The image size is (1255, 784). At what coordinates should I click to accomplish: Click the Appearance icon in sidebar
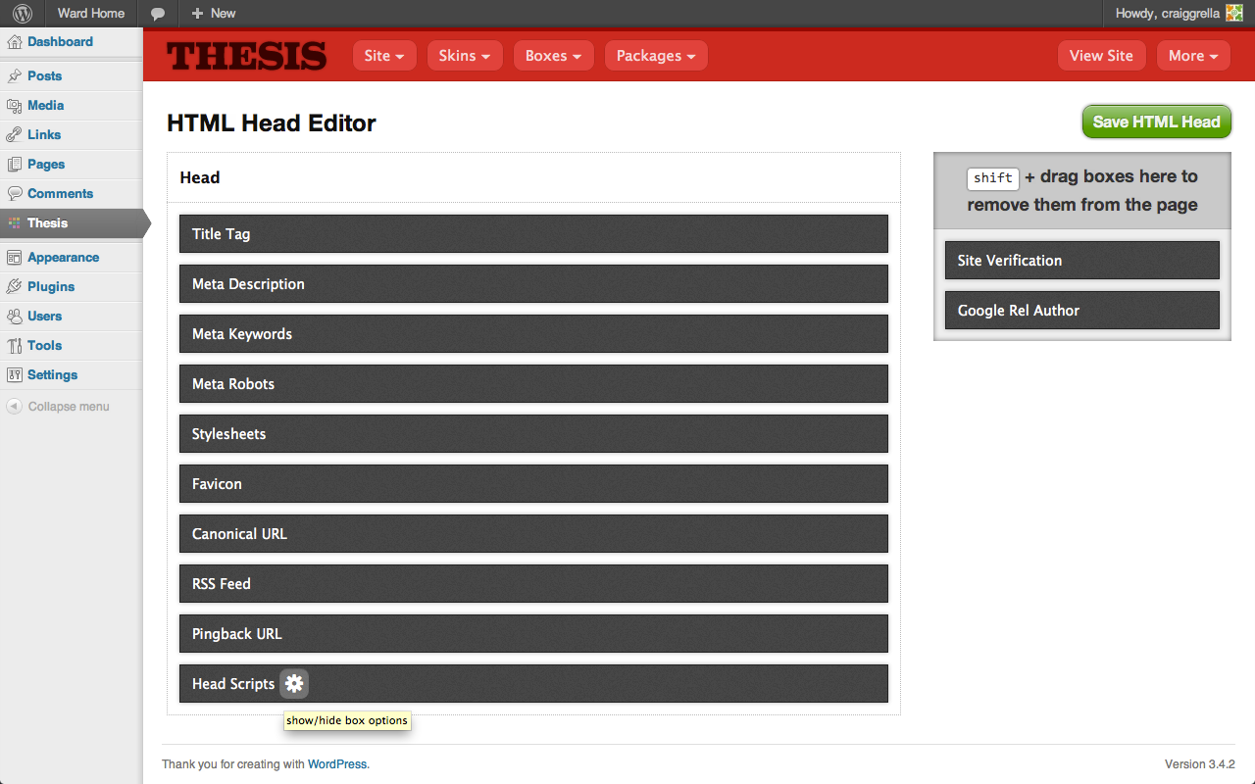pos(14,258)
